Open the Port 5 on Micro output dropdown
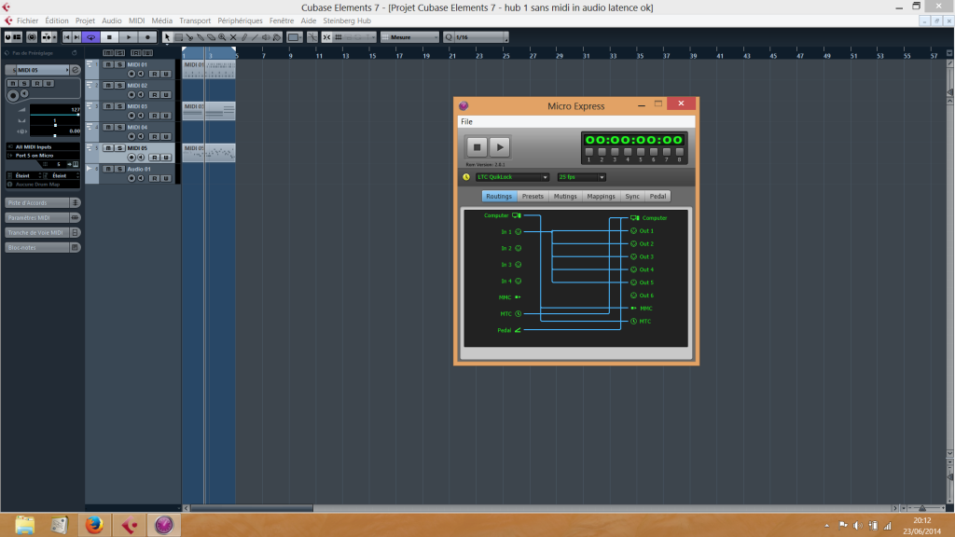This screenshot has height=537, width=955. click(43, 156)
